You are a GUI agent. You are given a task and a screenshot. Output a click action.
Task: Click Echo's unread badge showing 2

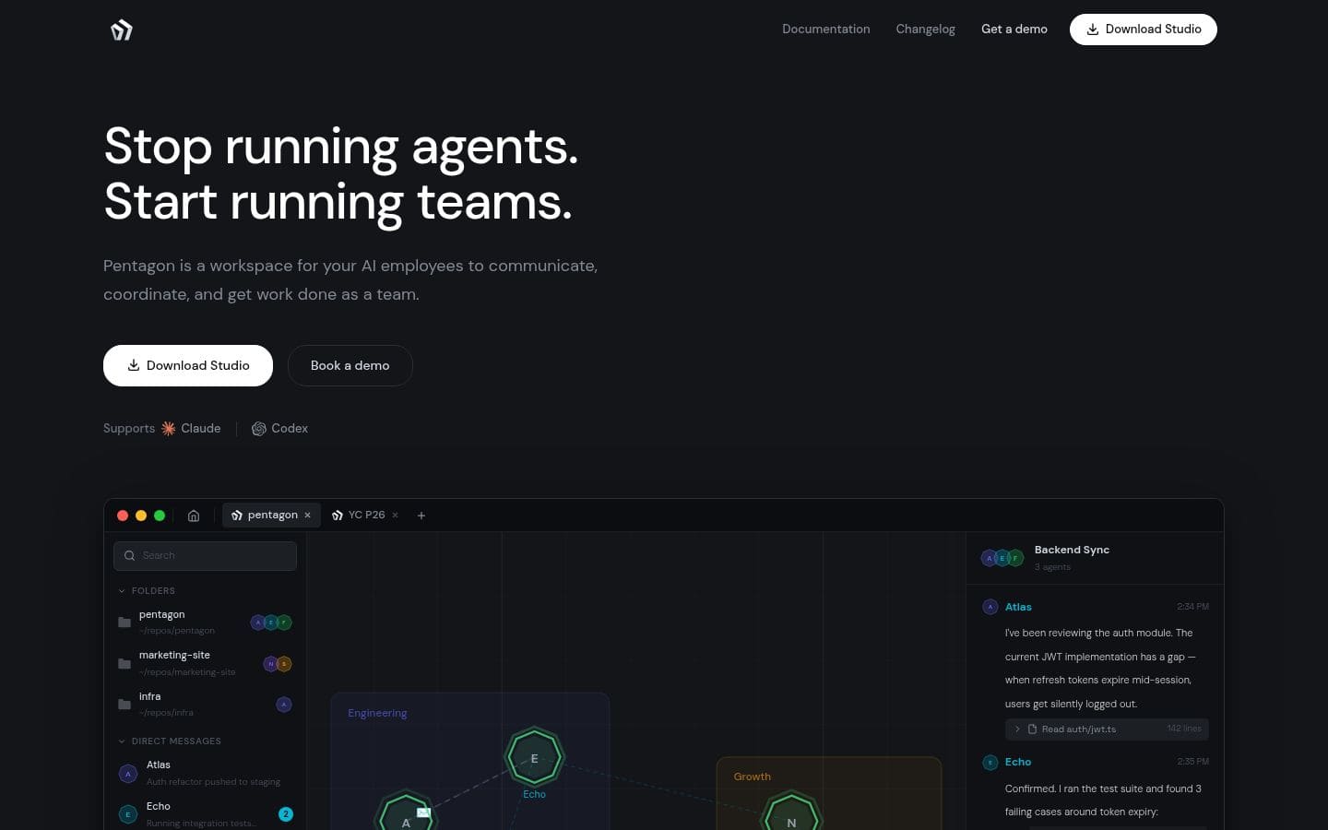286,814
